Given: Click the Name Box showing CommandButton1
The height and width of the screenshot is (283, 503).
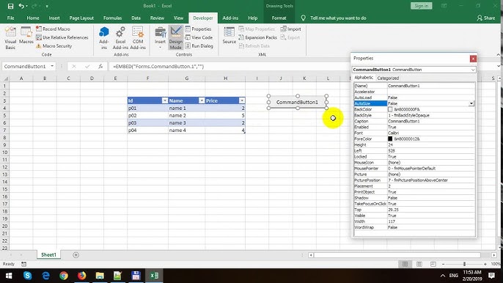Looking at the screenshot, I should 25,66.
